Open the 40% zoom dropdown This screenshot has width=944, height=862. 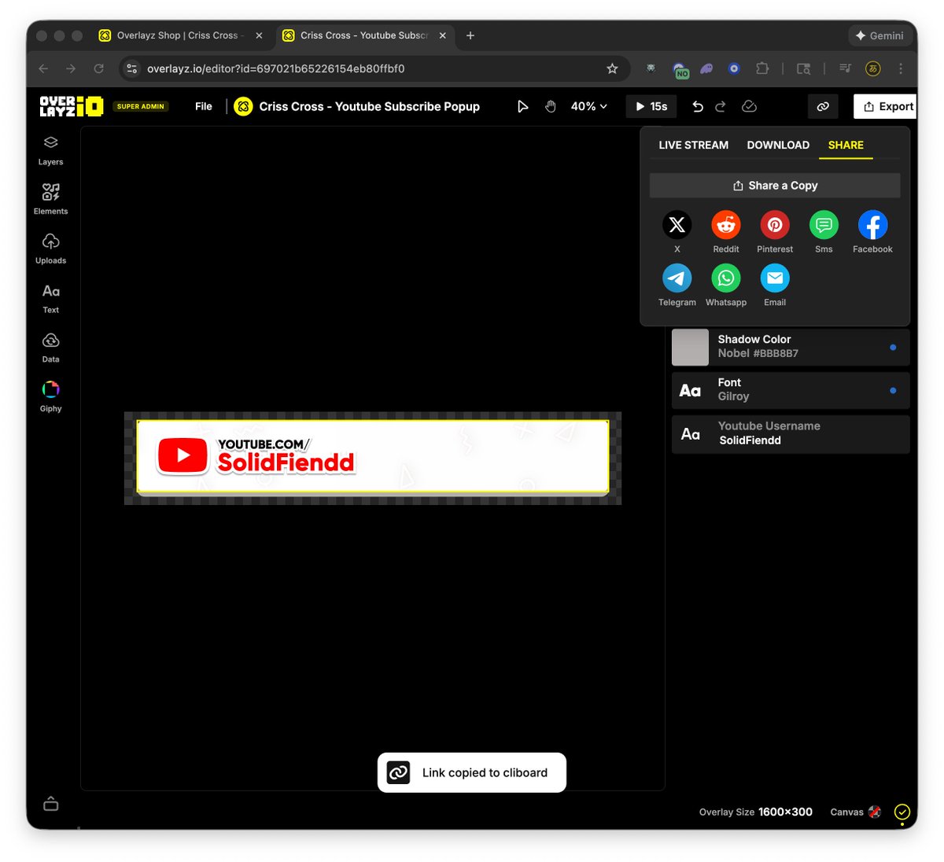[589, 106]
